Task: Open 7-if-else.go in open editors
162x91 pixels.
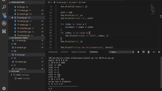Action: pyautogui.click(x=27, y=10)
